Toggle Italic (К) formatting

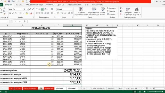click(13, 13)
